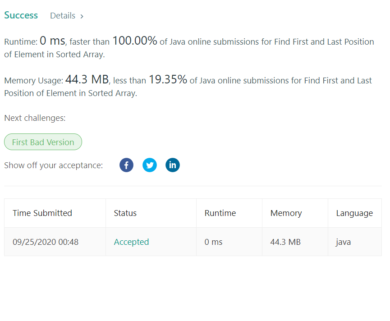Click the Show off your acceptance label
The height and width of the screenshot is (321, 390).
point(53,165)
